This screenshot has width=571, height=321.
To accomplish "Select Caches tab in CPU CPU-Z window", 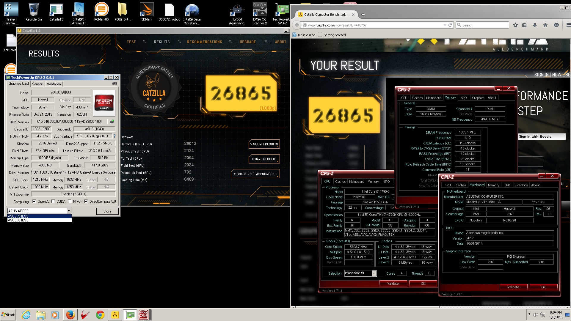I will click(340, 182).
